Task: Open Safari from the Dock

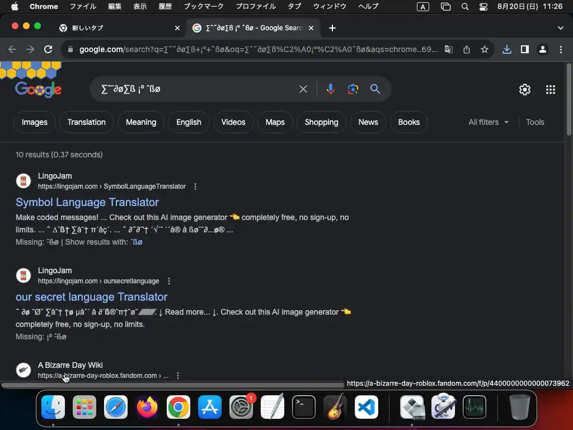Action: (x=116, y=407)
